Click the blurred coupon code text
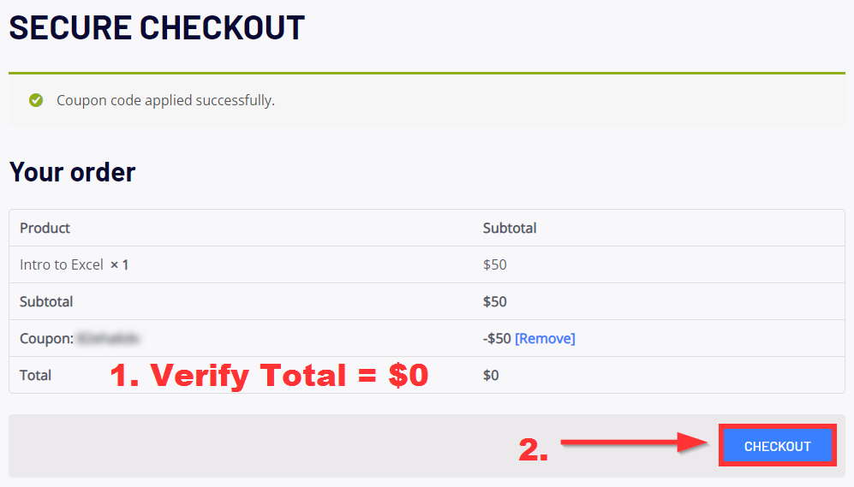 [x=108, y=338]
